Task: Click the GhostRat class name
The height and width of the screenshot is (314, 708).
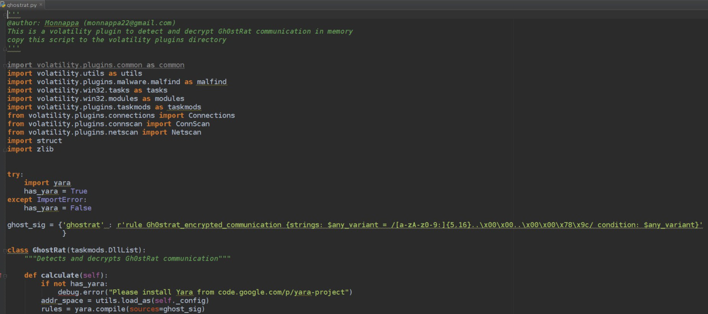Action: click(50, 250)
